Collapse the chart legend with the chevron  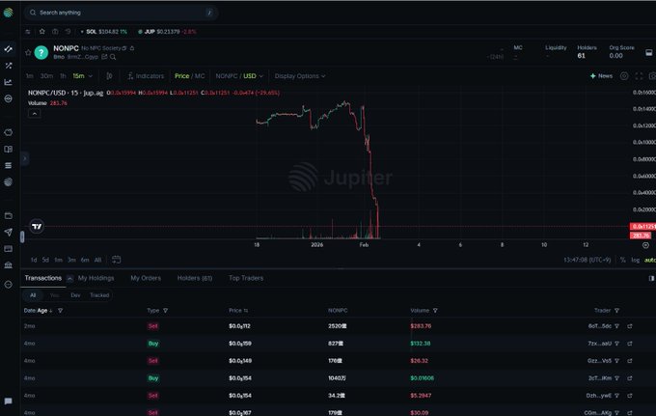pos(35,114)
